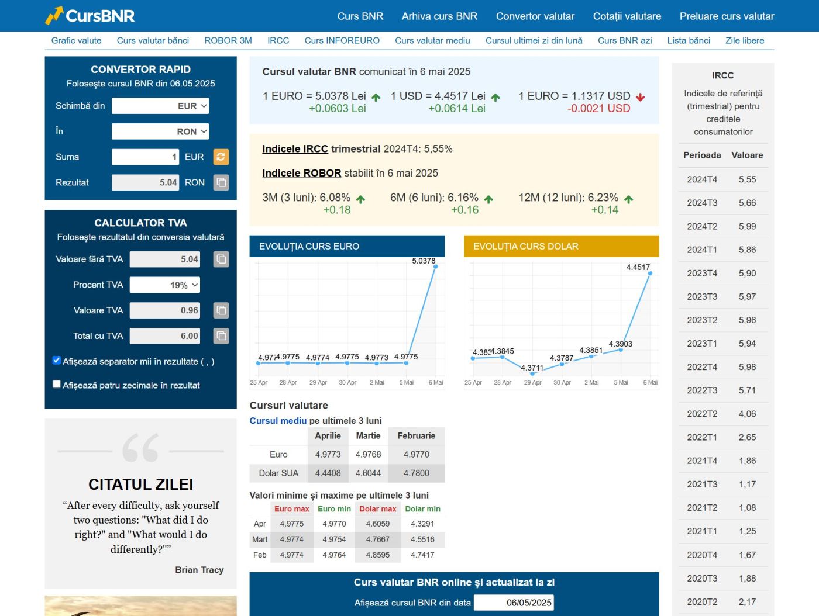
Task: Open the Schimbă din currency dropdown
Action: (160, 106)
